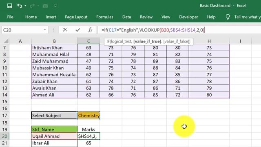
Task: Open the Review ribbon tab
Action: click(x=146, y=17)
